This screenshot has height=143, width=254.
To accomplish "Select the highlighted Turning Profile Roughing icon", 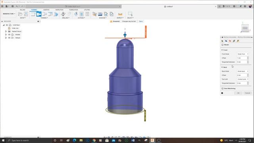I will pos(39,14).
